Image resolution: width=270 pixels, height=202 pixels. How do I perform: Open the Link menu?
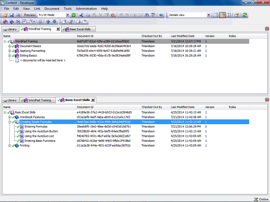pos(37,8)
